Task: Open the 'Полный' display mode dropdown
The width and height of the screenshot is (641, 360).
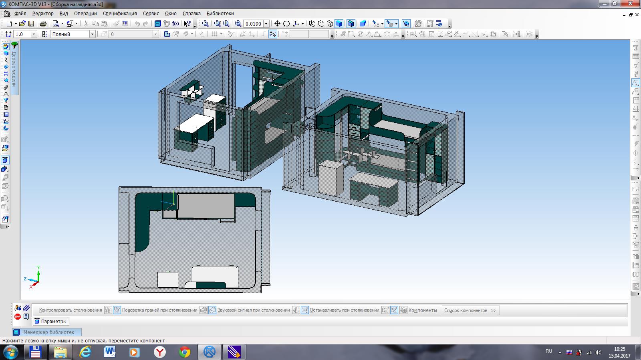Action: click(x=92, y=34)
